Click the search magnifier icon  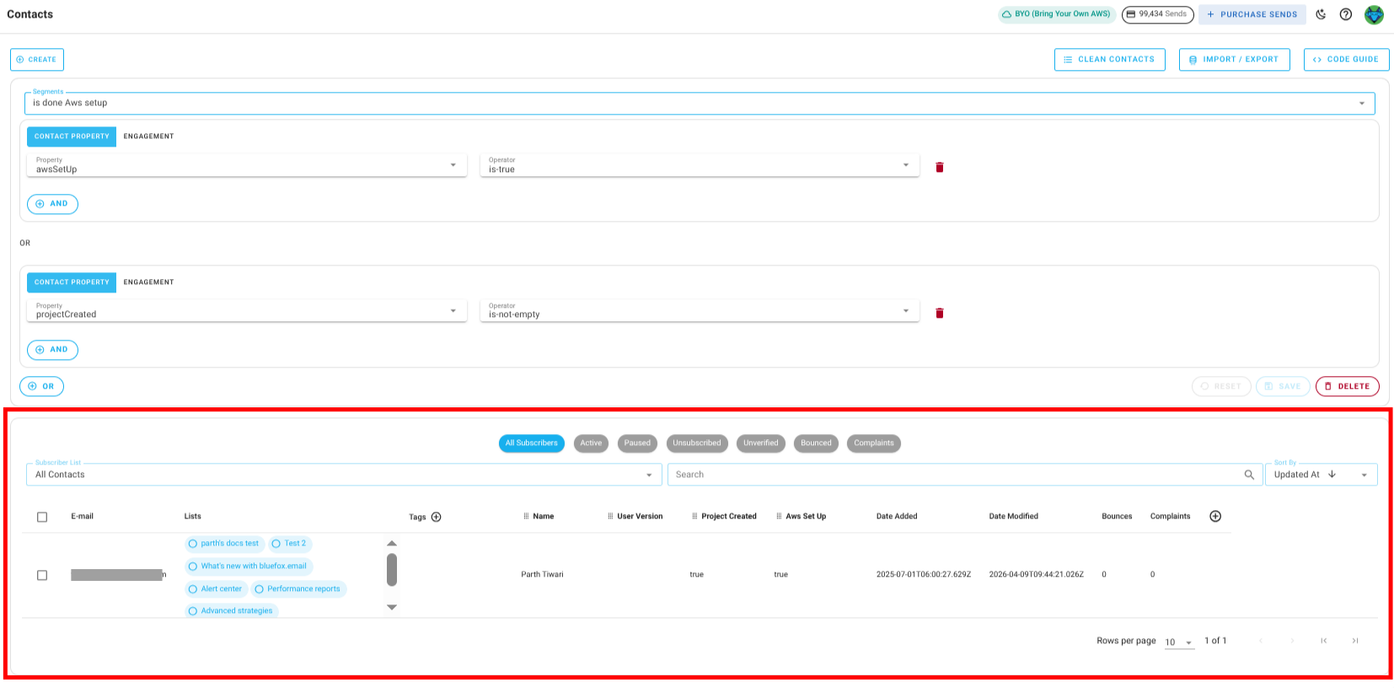click(1249, 475)
